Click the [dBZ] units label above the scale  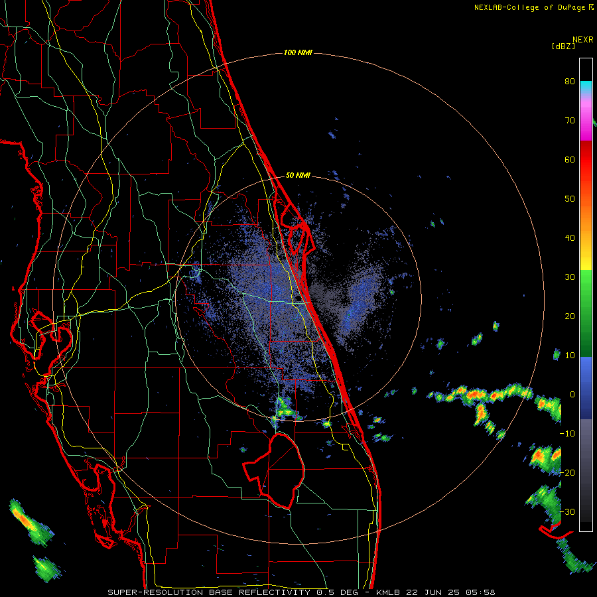(563, 46)
